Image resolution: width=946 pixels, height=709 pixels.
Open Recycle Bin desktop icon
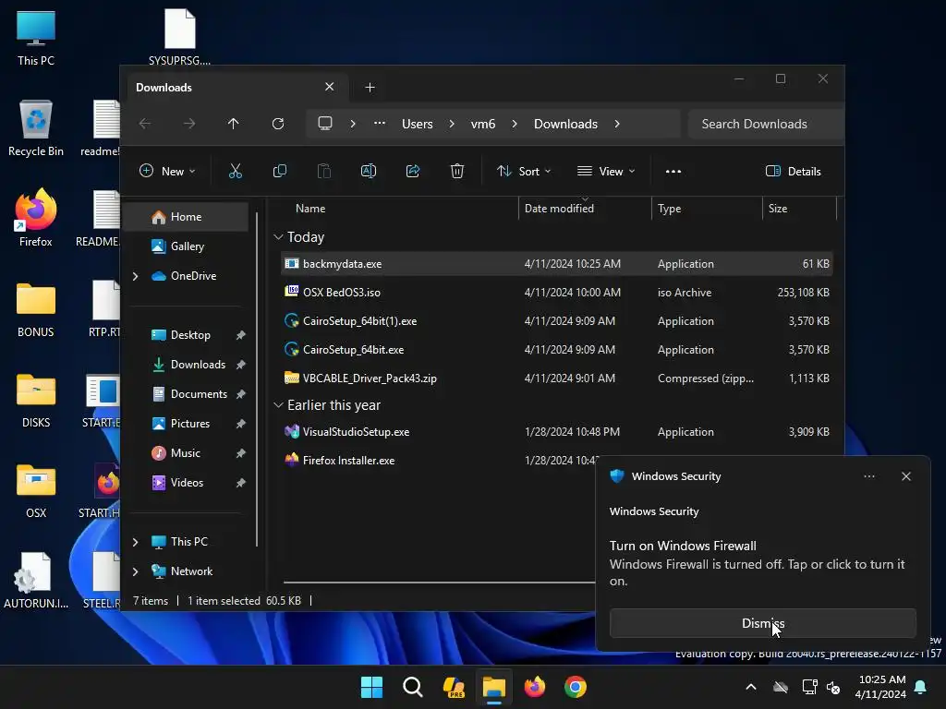[36, 127]
